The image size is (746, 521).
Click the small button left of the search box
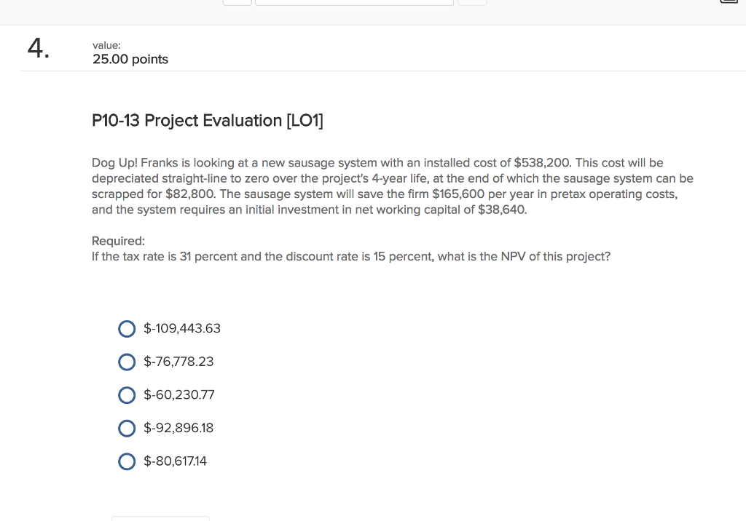click(x=237, y=1)
